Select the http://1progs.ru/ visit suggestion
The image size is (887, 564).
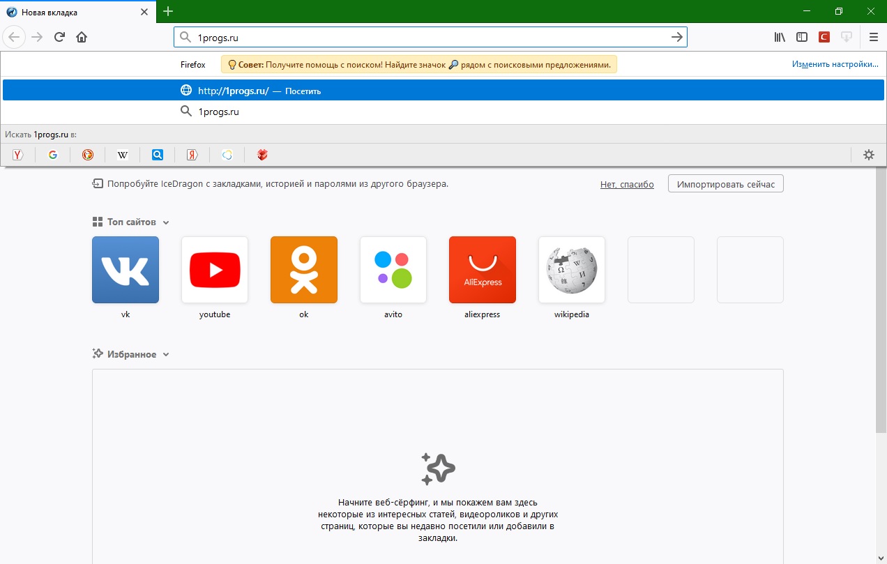point(233,91)
